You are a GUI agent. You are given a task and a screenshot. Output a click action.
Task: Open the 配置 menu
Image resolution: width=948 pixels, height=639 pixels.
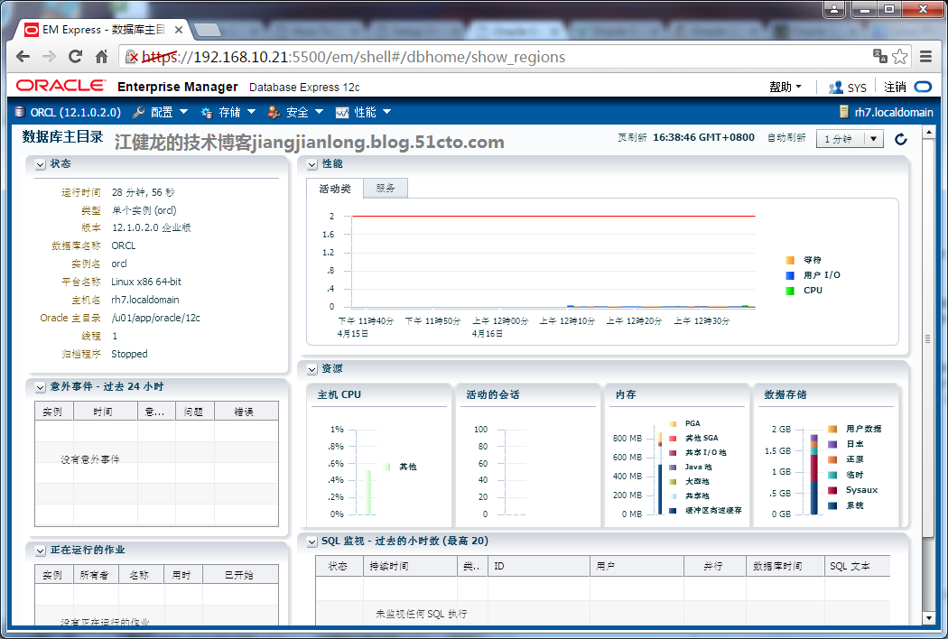pos(160,112)
